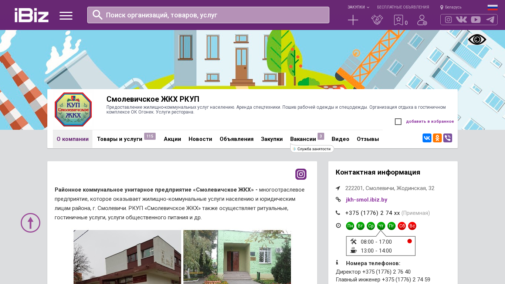
Task: Select Sunday (Вс) schedule day
Action: [412, 226]
